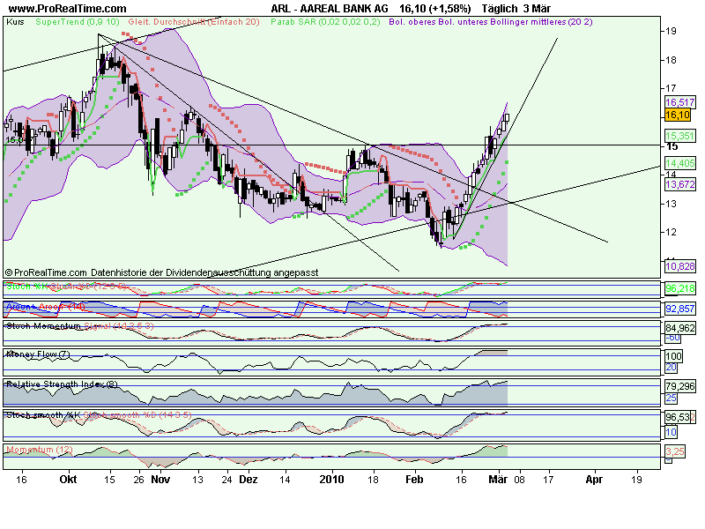The image size is (705, 529).
Task: Click the price change 16,10 (+1,58%)
Action: 434,9
